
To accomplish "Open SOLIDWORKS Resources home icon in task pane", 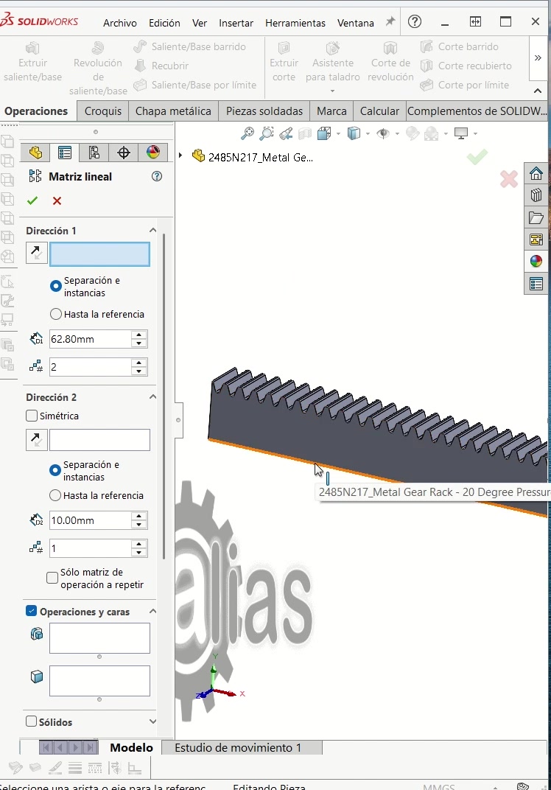I will [536, 173].
